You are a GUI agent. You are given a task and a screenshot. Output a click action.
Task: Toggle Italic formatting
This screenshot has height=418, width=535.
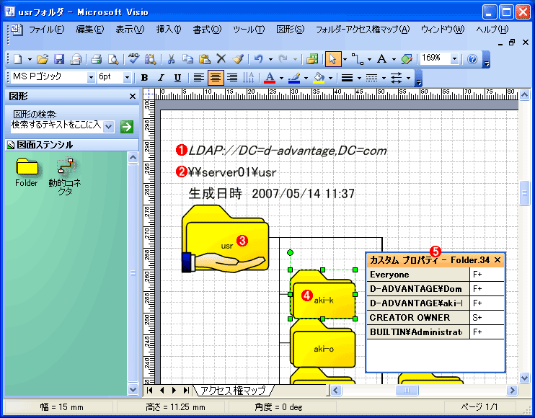pos(161,78)
